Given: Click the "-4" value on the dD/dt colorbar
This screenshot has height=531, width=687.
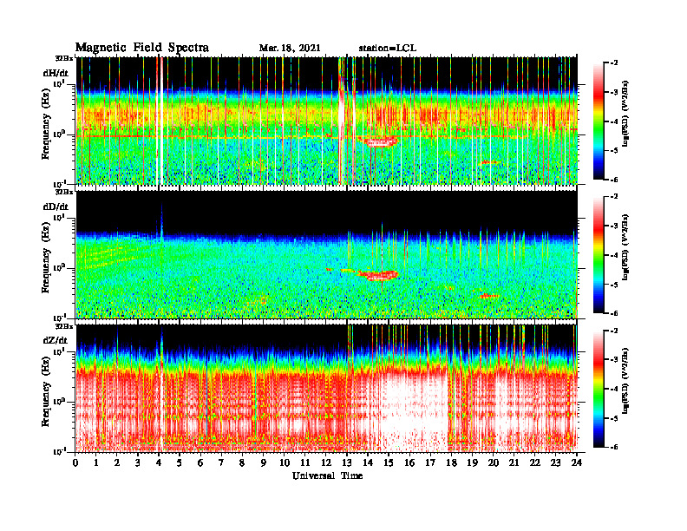Looking at the screenshot, I should pyautogui.click(x=614, y=255).
